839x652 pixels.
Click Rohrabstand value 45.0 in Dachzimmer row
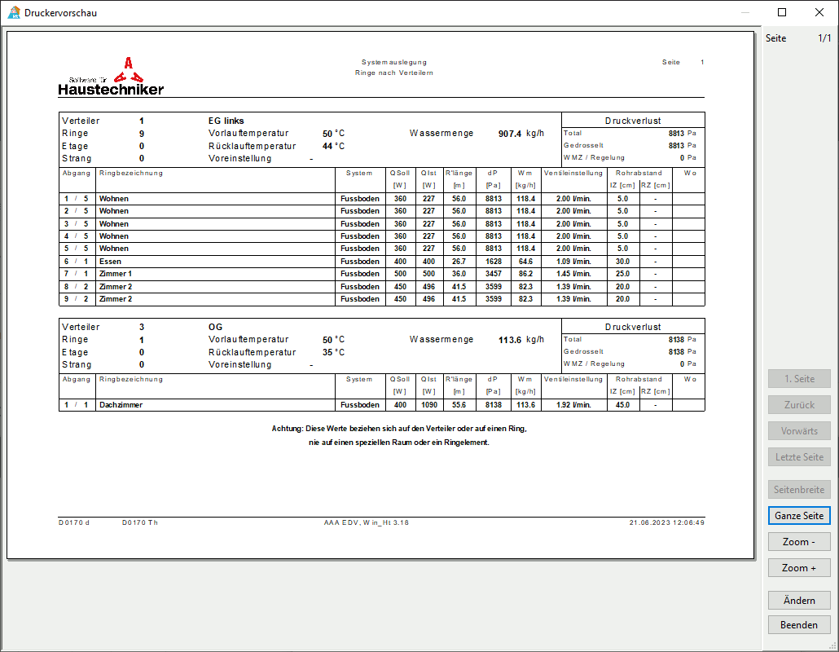coord(622,405)
